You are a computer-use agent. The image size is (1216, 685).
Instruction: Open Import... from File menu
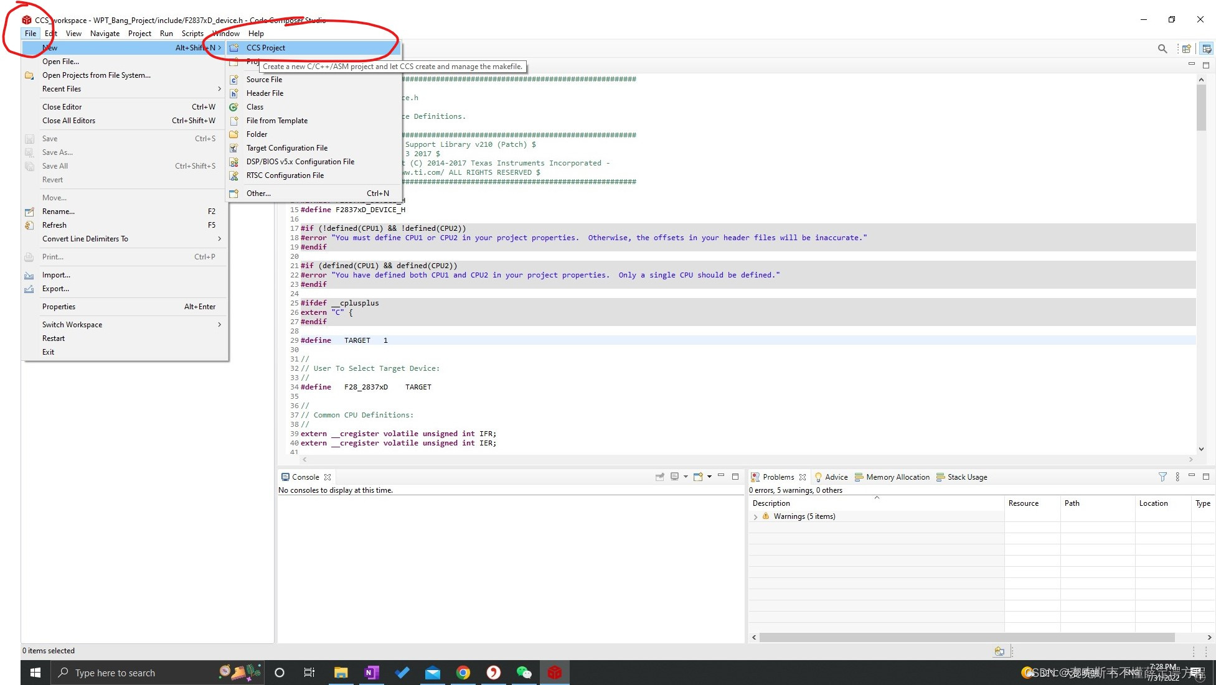pyautogui.click(x=125, y=275)
